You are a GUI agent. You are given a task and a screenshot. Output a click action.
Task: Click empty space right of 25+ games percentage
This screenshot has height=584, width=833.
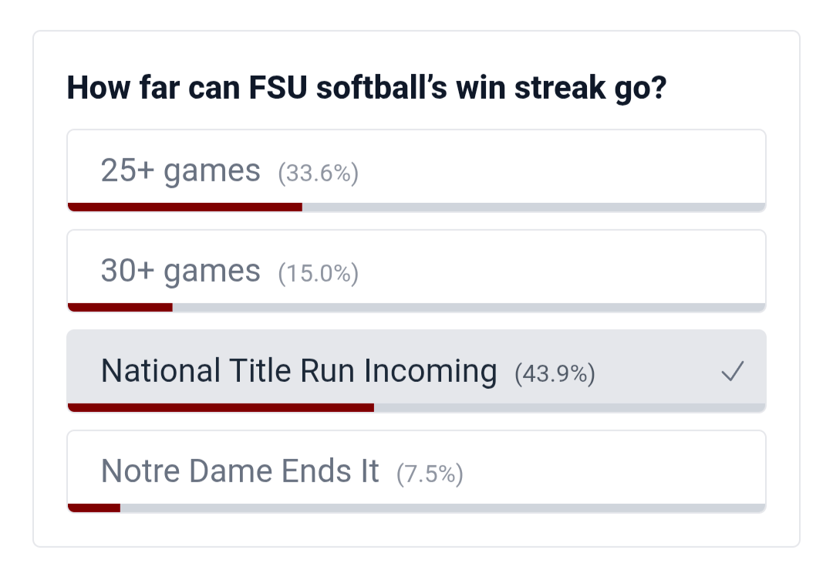(x=563, y=170)
